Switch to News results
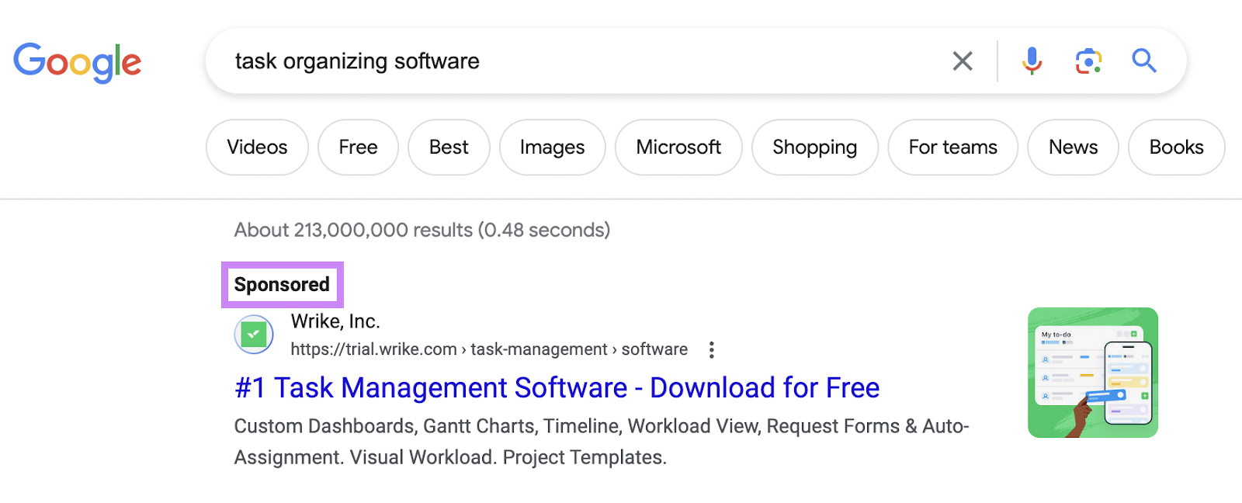1242x503 pixels. 1073,147
